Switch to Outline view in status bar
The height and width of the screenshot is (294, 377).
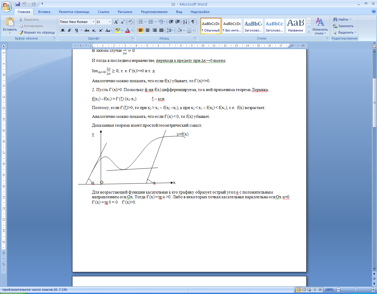[314, 290]
